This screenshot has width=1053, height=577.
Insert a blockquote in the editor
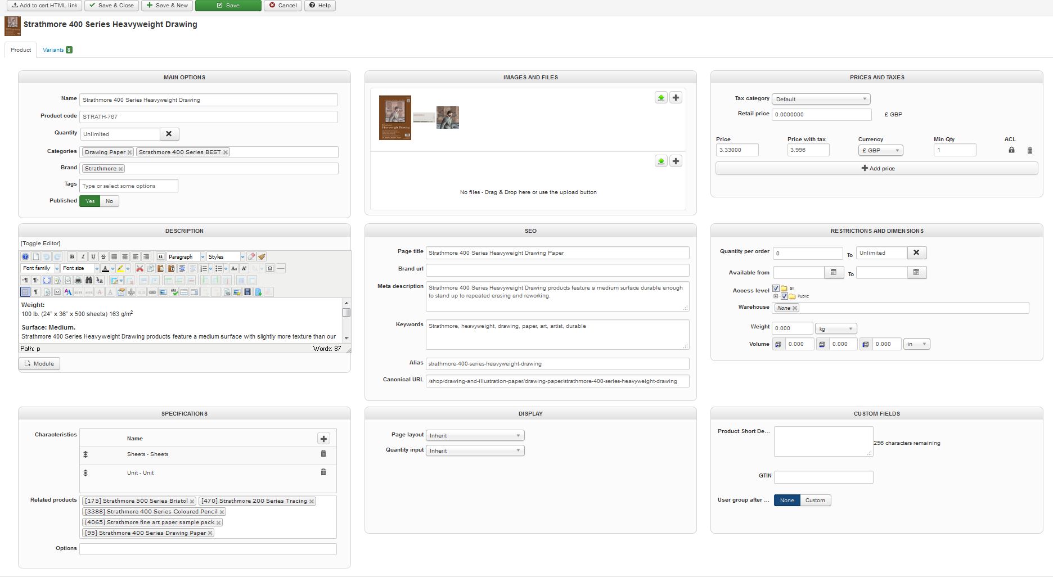click(x=161, y=256)
